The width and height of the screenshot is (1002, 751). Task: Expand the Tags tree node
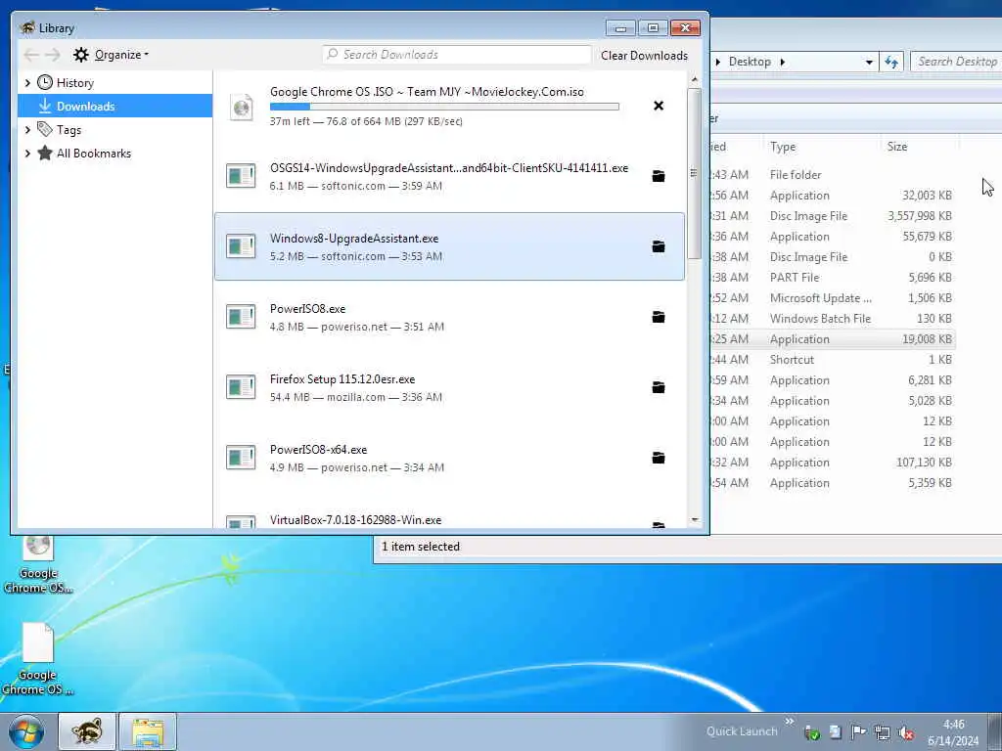click(27, 130)
